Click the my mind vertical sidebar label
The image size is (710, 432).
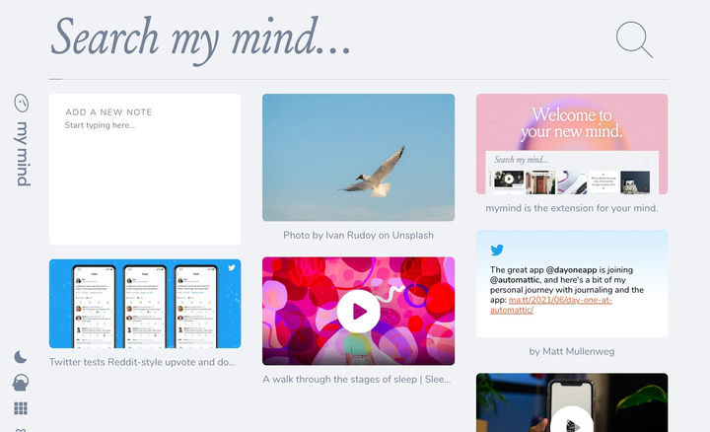(23, 154)
